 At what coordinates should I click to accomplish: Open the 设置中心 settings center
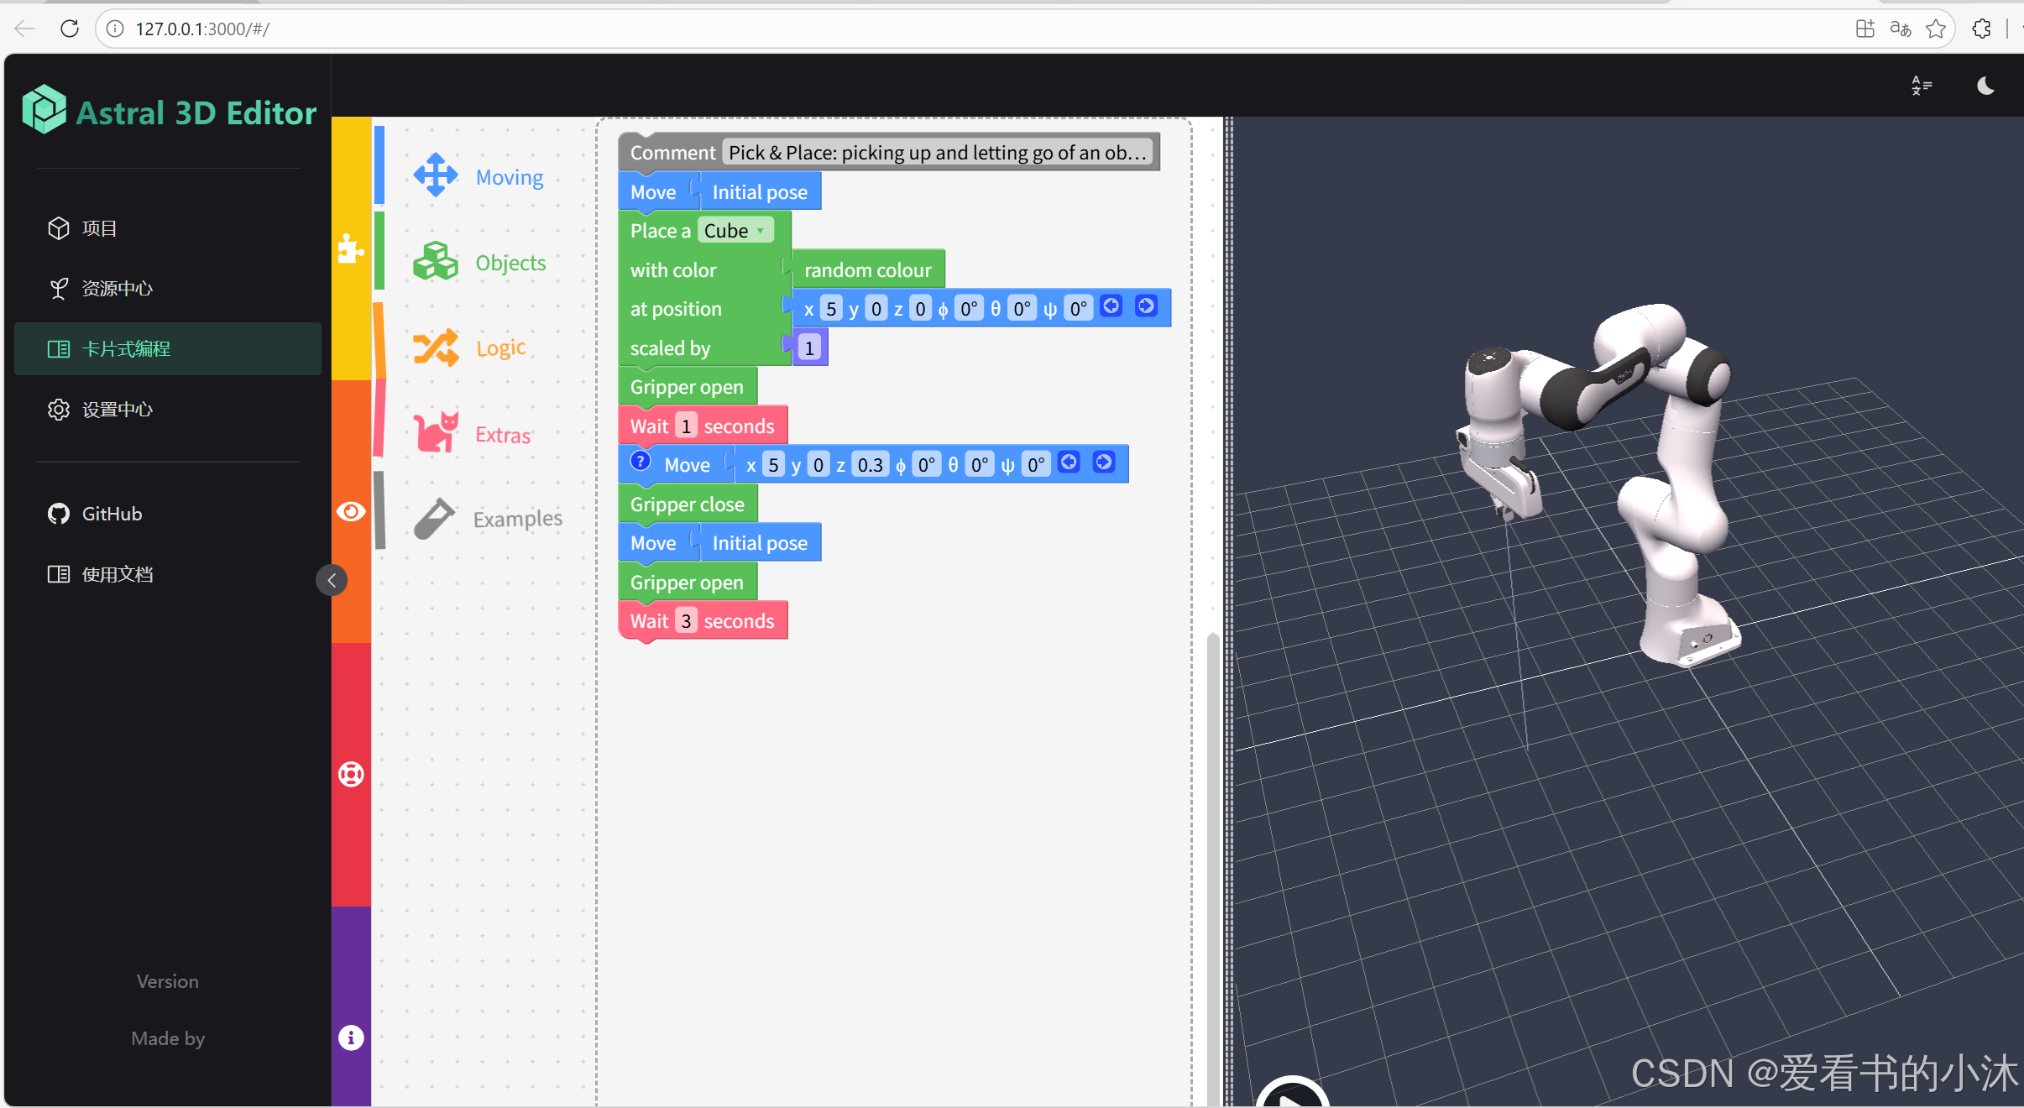tap(167, 410)
